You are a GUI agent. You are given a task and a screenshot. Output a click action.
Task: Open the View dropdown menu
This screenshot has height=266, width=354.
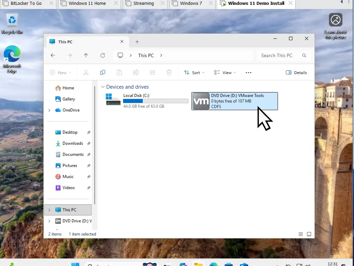tap(225, 72)
